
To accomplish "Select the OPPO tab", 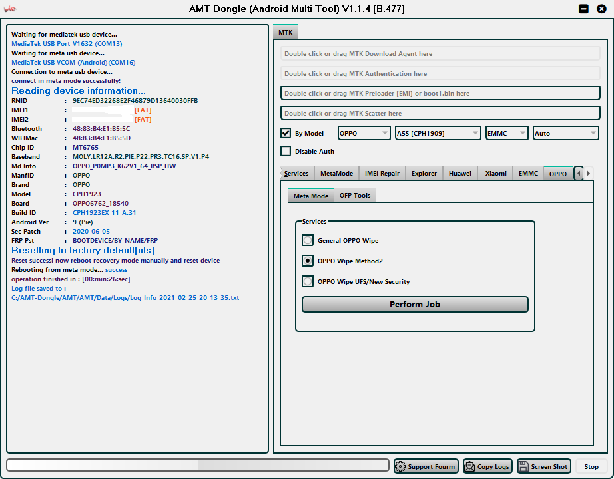I will [x=558, y=174].
